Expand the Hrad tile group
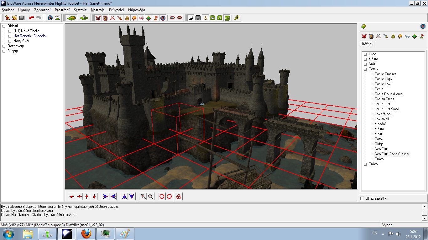 pyautogui.click(x=365, y=54)
